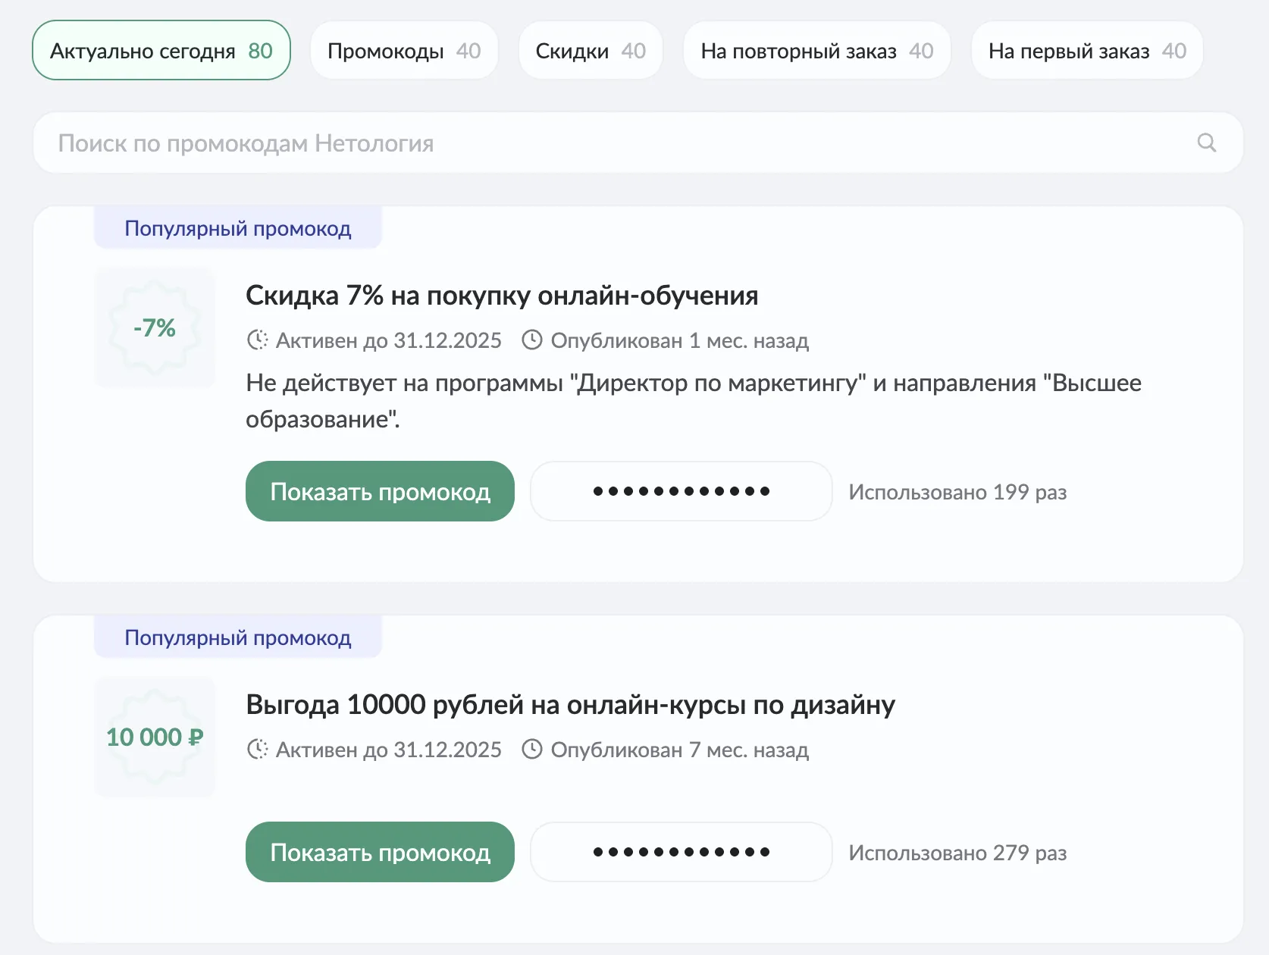
Task: Switch to the "Промокоды" filter tab
Action: pos(404,50)
